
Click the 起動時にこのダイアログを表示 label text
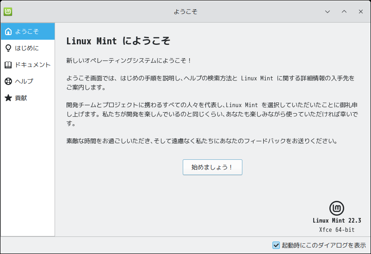tap(324, 245)
